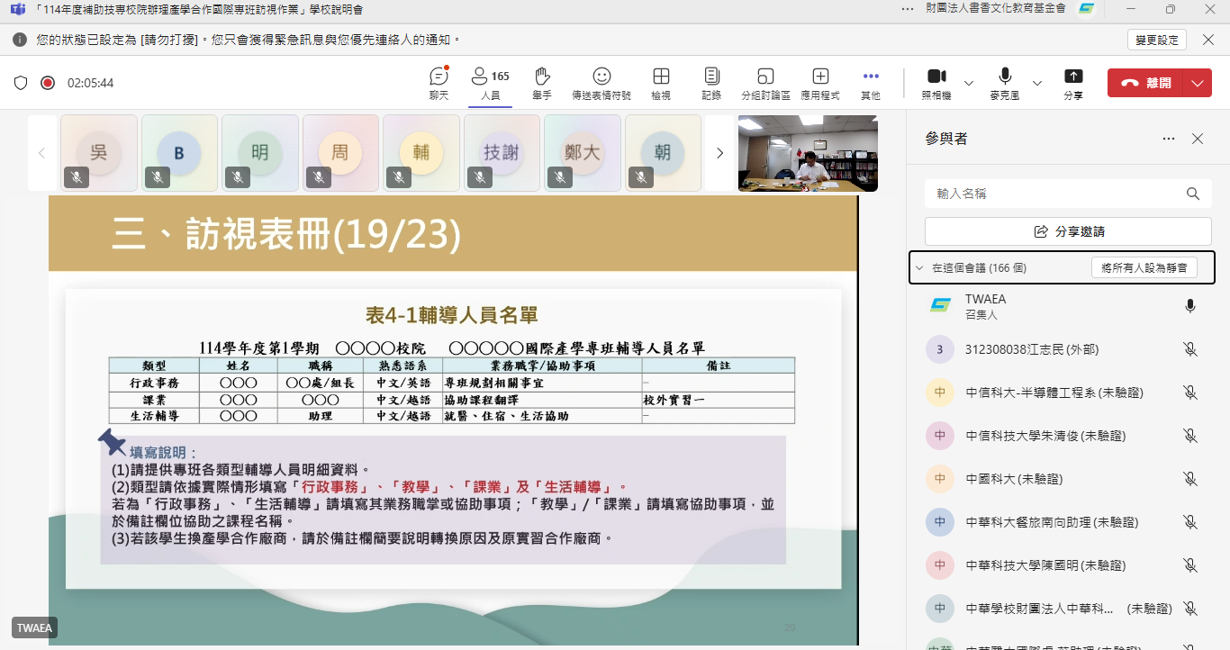Raise hand with the 舉手 icon
This screenshot has height=650, width=1230.
click(x=541, y=82)
